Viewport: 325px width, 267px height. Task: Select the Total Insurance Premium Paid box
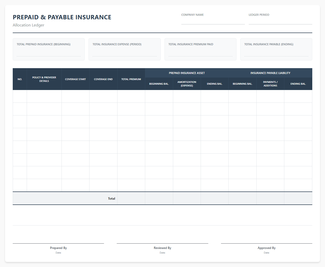[x=200, y=49]
